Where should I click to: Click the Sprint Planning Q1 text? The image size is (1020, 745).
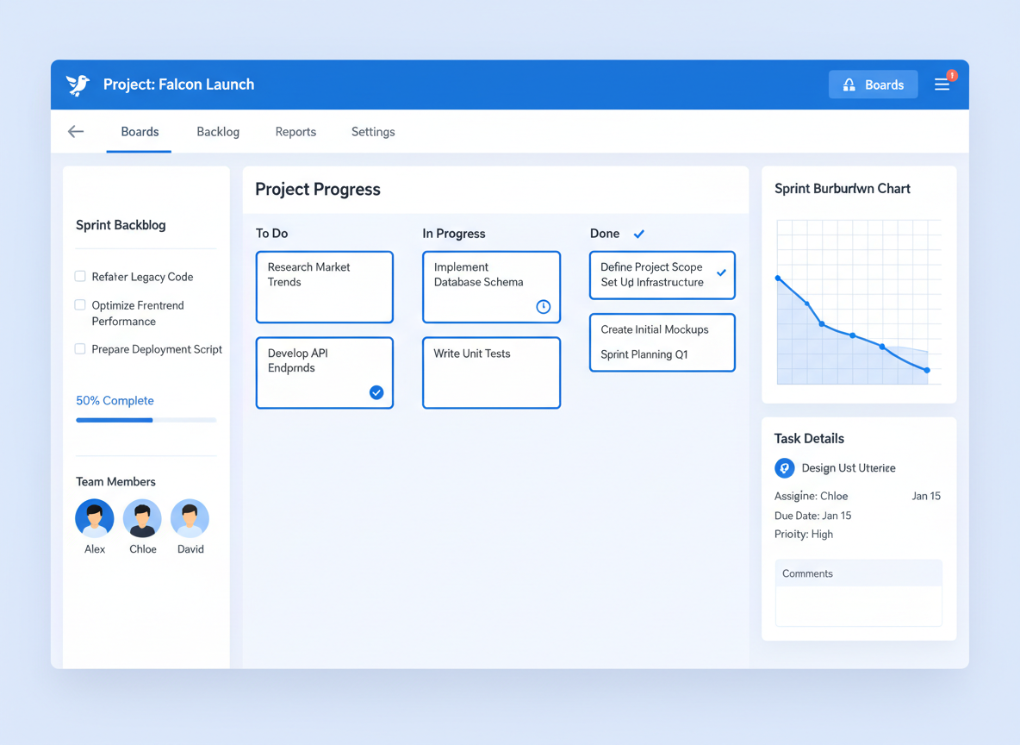pos(644,354)
